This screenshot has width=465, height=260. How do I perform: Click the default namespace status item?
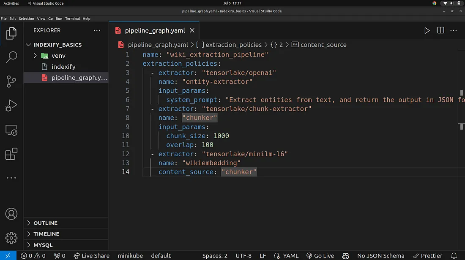point(161,255)
